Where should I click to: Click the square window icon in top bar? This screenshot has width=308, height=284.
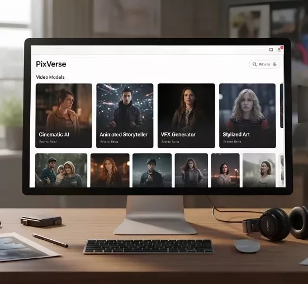[x=271, y=50]
